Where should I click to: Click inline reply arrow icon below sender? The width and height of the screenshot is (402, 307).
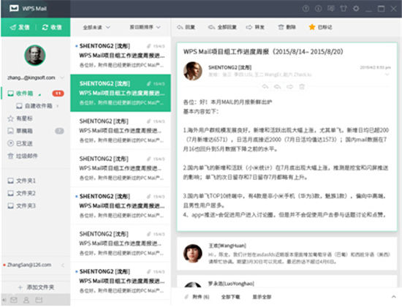(265, 87)
